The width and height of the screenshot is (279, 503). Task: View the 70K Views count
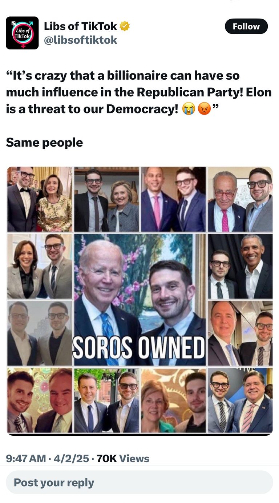click(x=123, y=459)
